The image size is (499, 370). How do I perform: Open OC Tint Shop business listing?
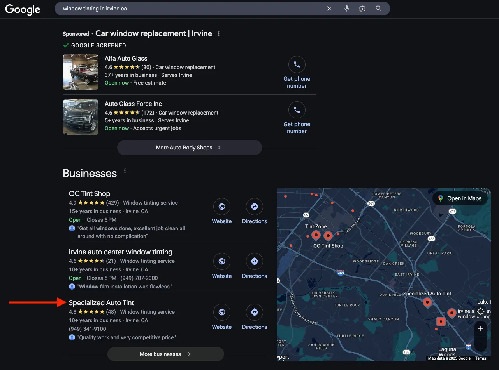[x=90, y=193]
